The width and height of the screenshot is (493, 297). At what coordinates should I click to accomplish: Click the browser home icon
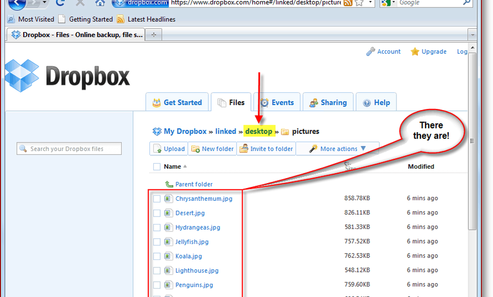pos(101,3)
